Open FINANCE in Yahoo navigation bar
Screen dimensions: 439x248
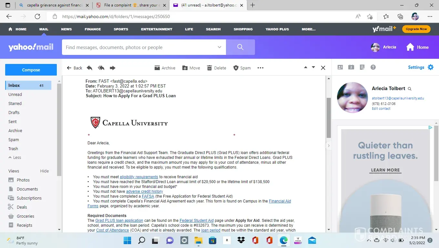(93, 29)
